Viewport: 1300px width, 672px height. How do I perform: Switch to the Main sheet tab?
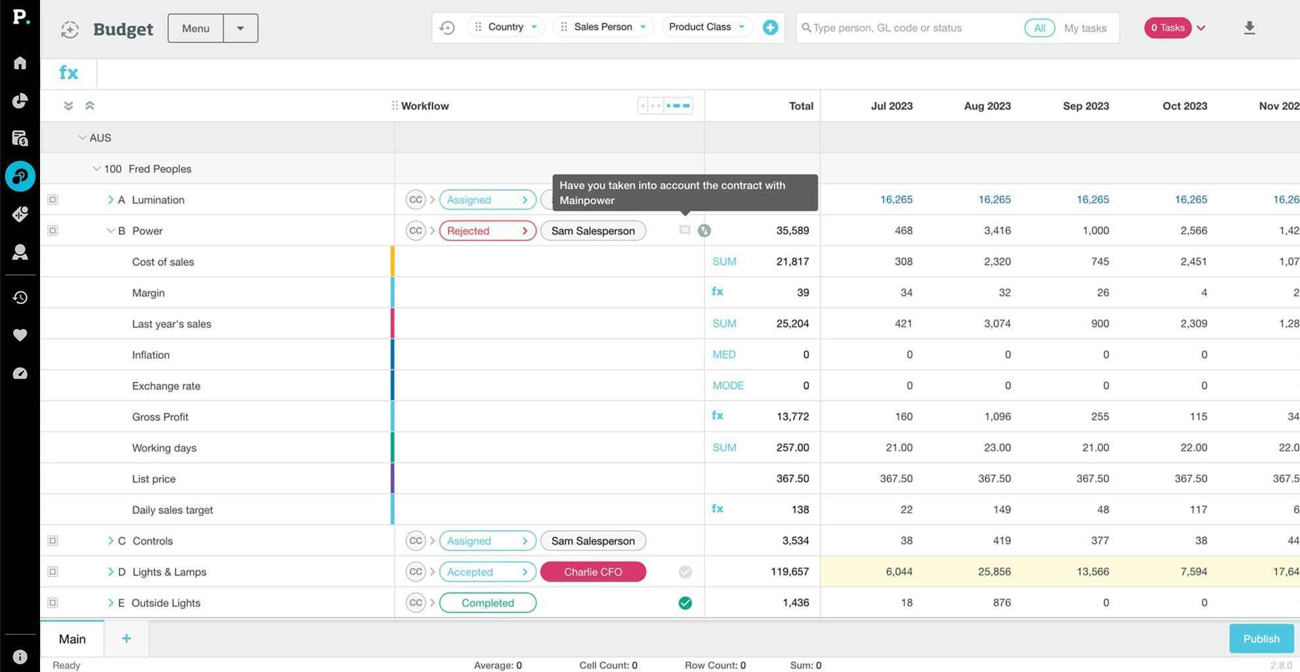pyautogui.click(x=72, y=639)
